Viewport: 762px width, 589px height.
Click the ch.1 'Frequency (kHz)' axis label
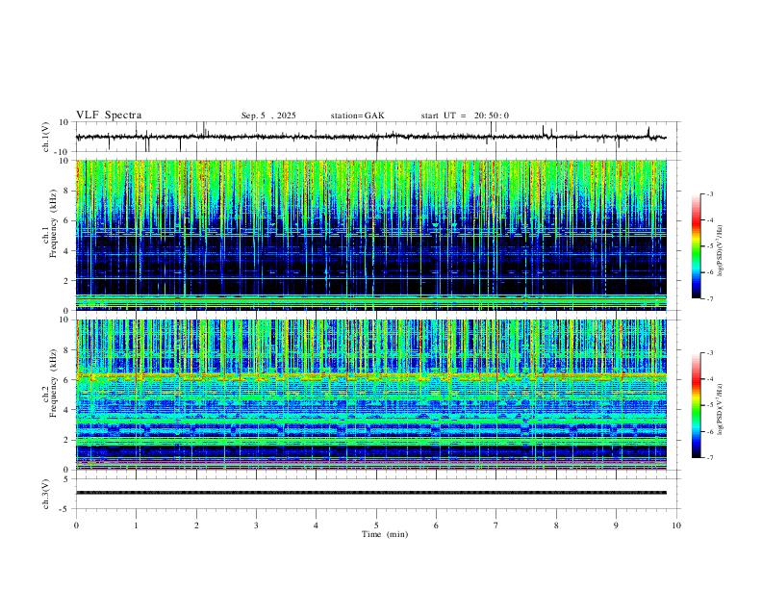coord(54,223)
